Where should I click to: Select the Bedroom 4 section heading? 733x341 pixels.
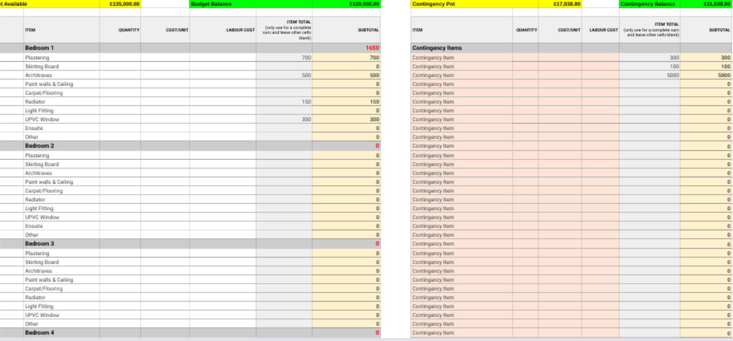[x=39, y=333]
